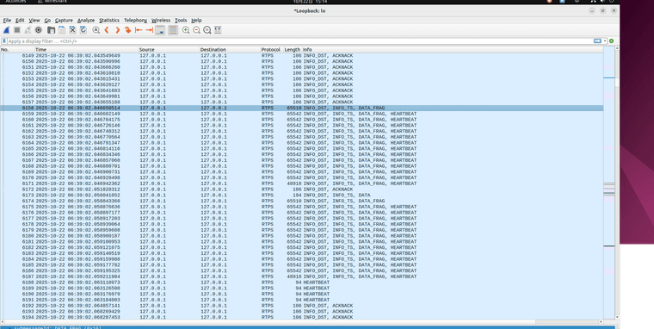
Task: Open recent display filters dropdown
Action: [605, 41]
